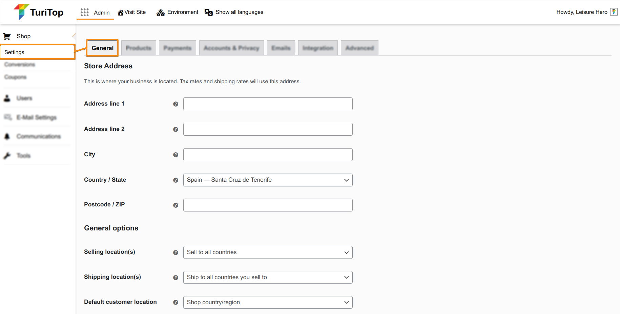Click the Visit Site home icon
This screenshot has height=314, width=620.
click(120, 13)
